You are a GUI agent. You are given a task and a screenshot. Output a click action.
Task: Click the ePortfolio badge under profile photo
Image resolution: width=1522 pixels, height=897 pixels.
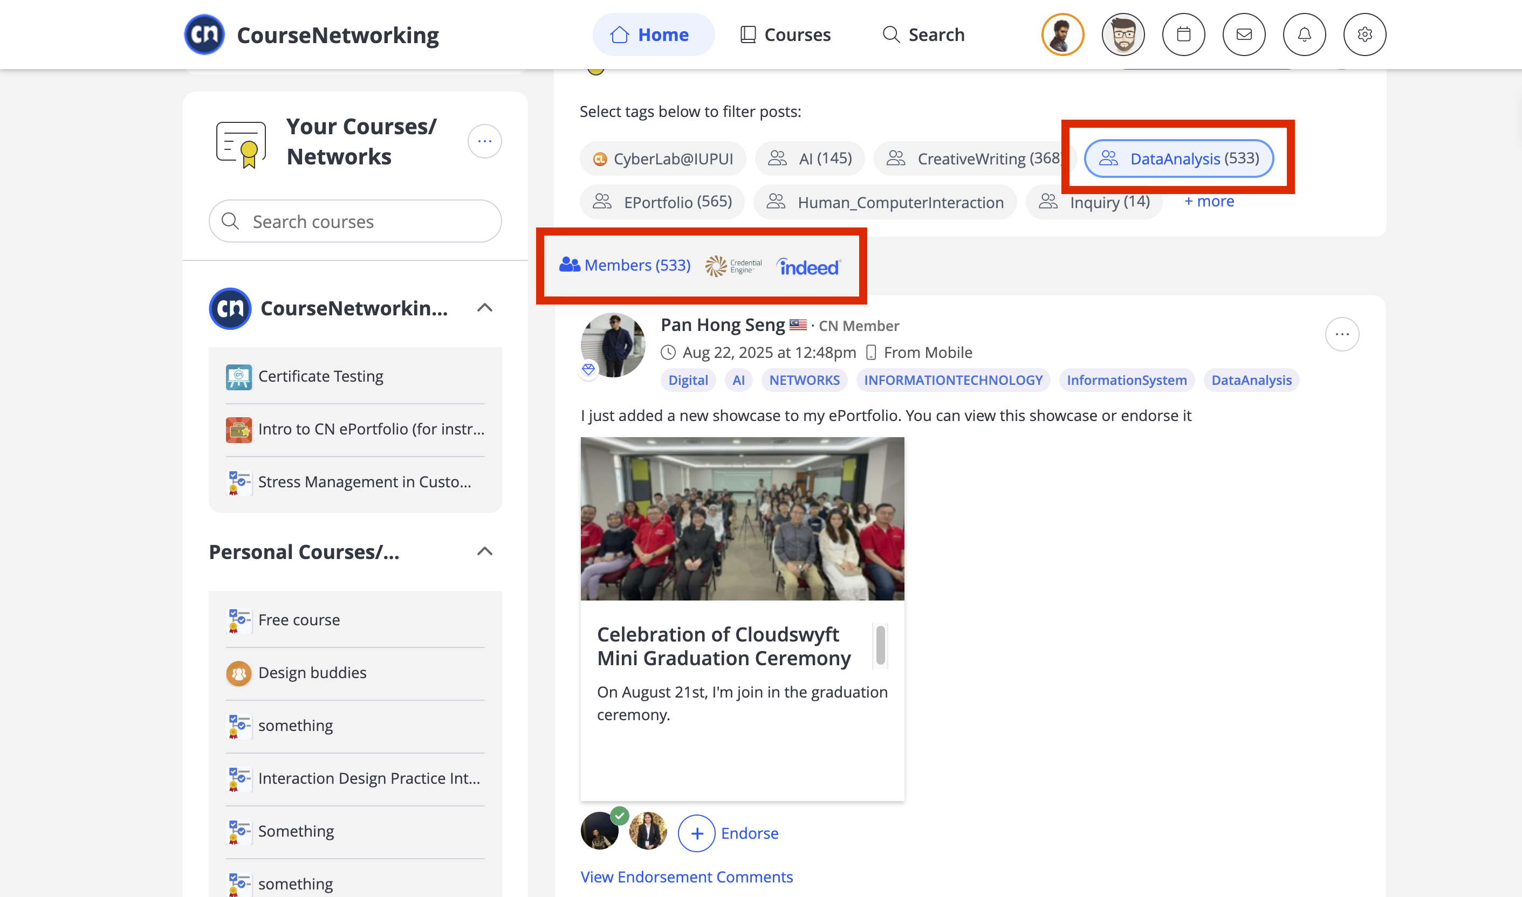(588, 369)
